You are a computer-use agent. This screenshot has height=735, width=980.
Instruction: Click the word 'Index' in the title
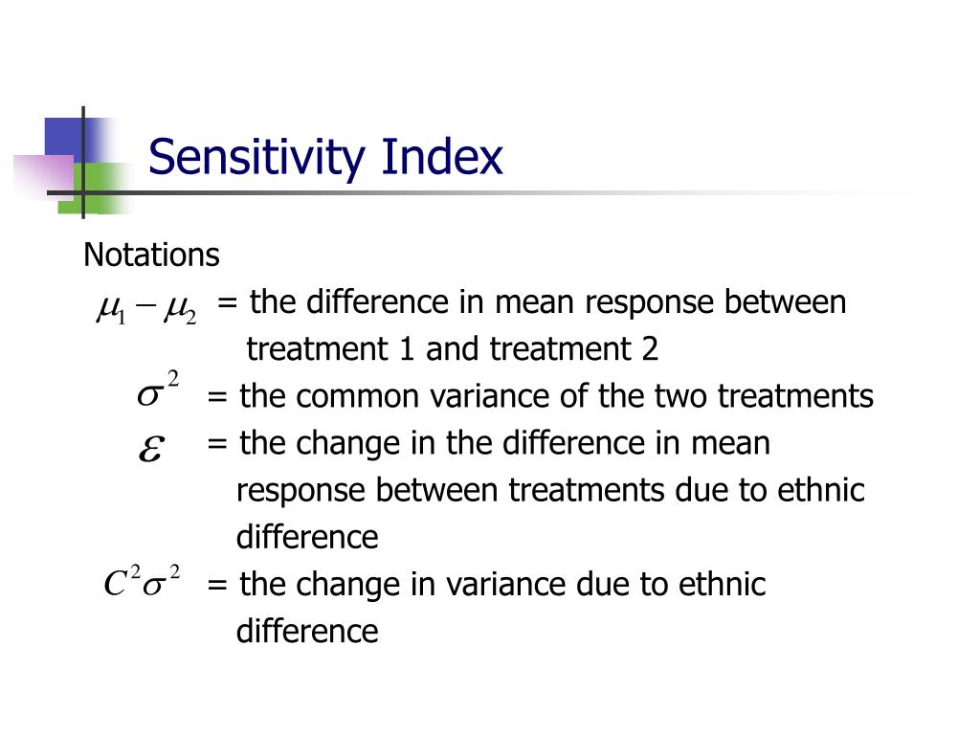(442, 156)
